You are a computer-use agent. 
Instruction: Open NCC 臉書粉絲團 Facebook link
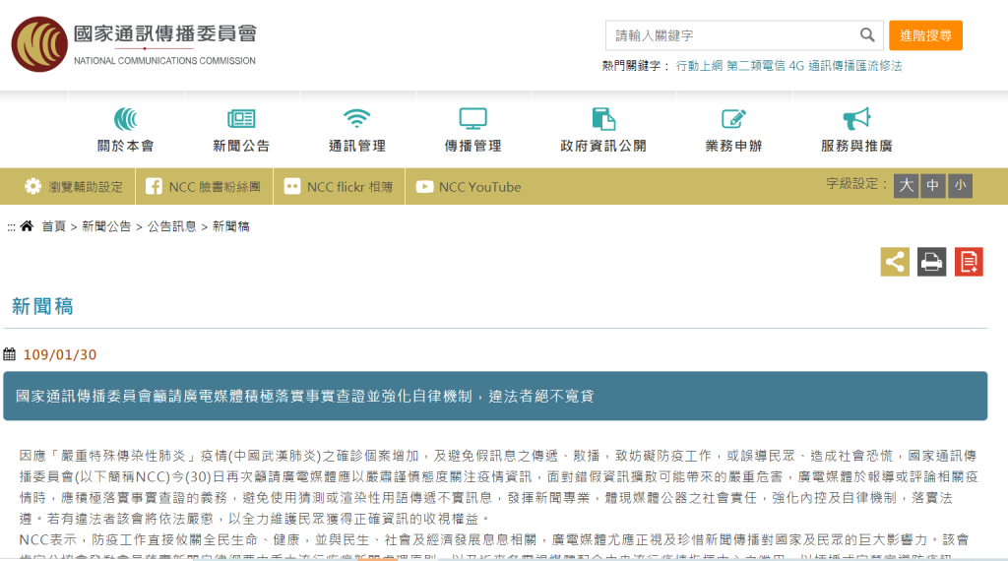(204, 187)
